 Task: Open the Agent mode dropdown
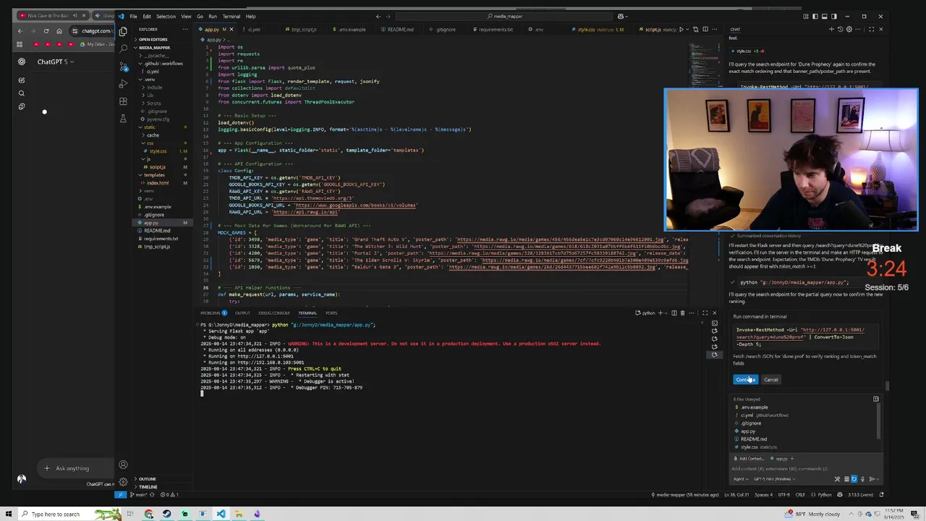tap(741, 479)
